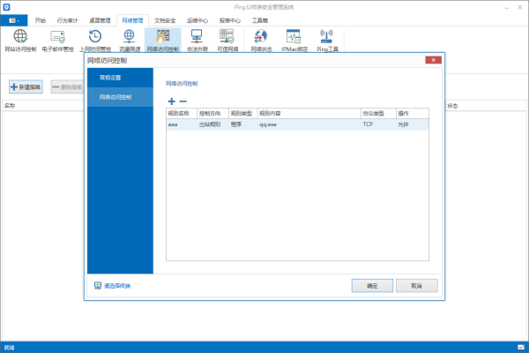Select the aaa rule row
The image size is (529, 353).
coord(264,125)
